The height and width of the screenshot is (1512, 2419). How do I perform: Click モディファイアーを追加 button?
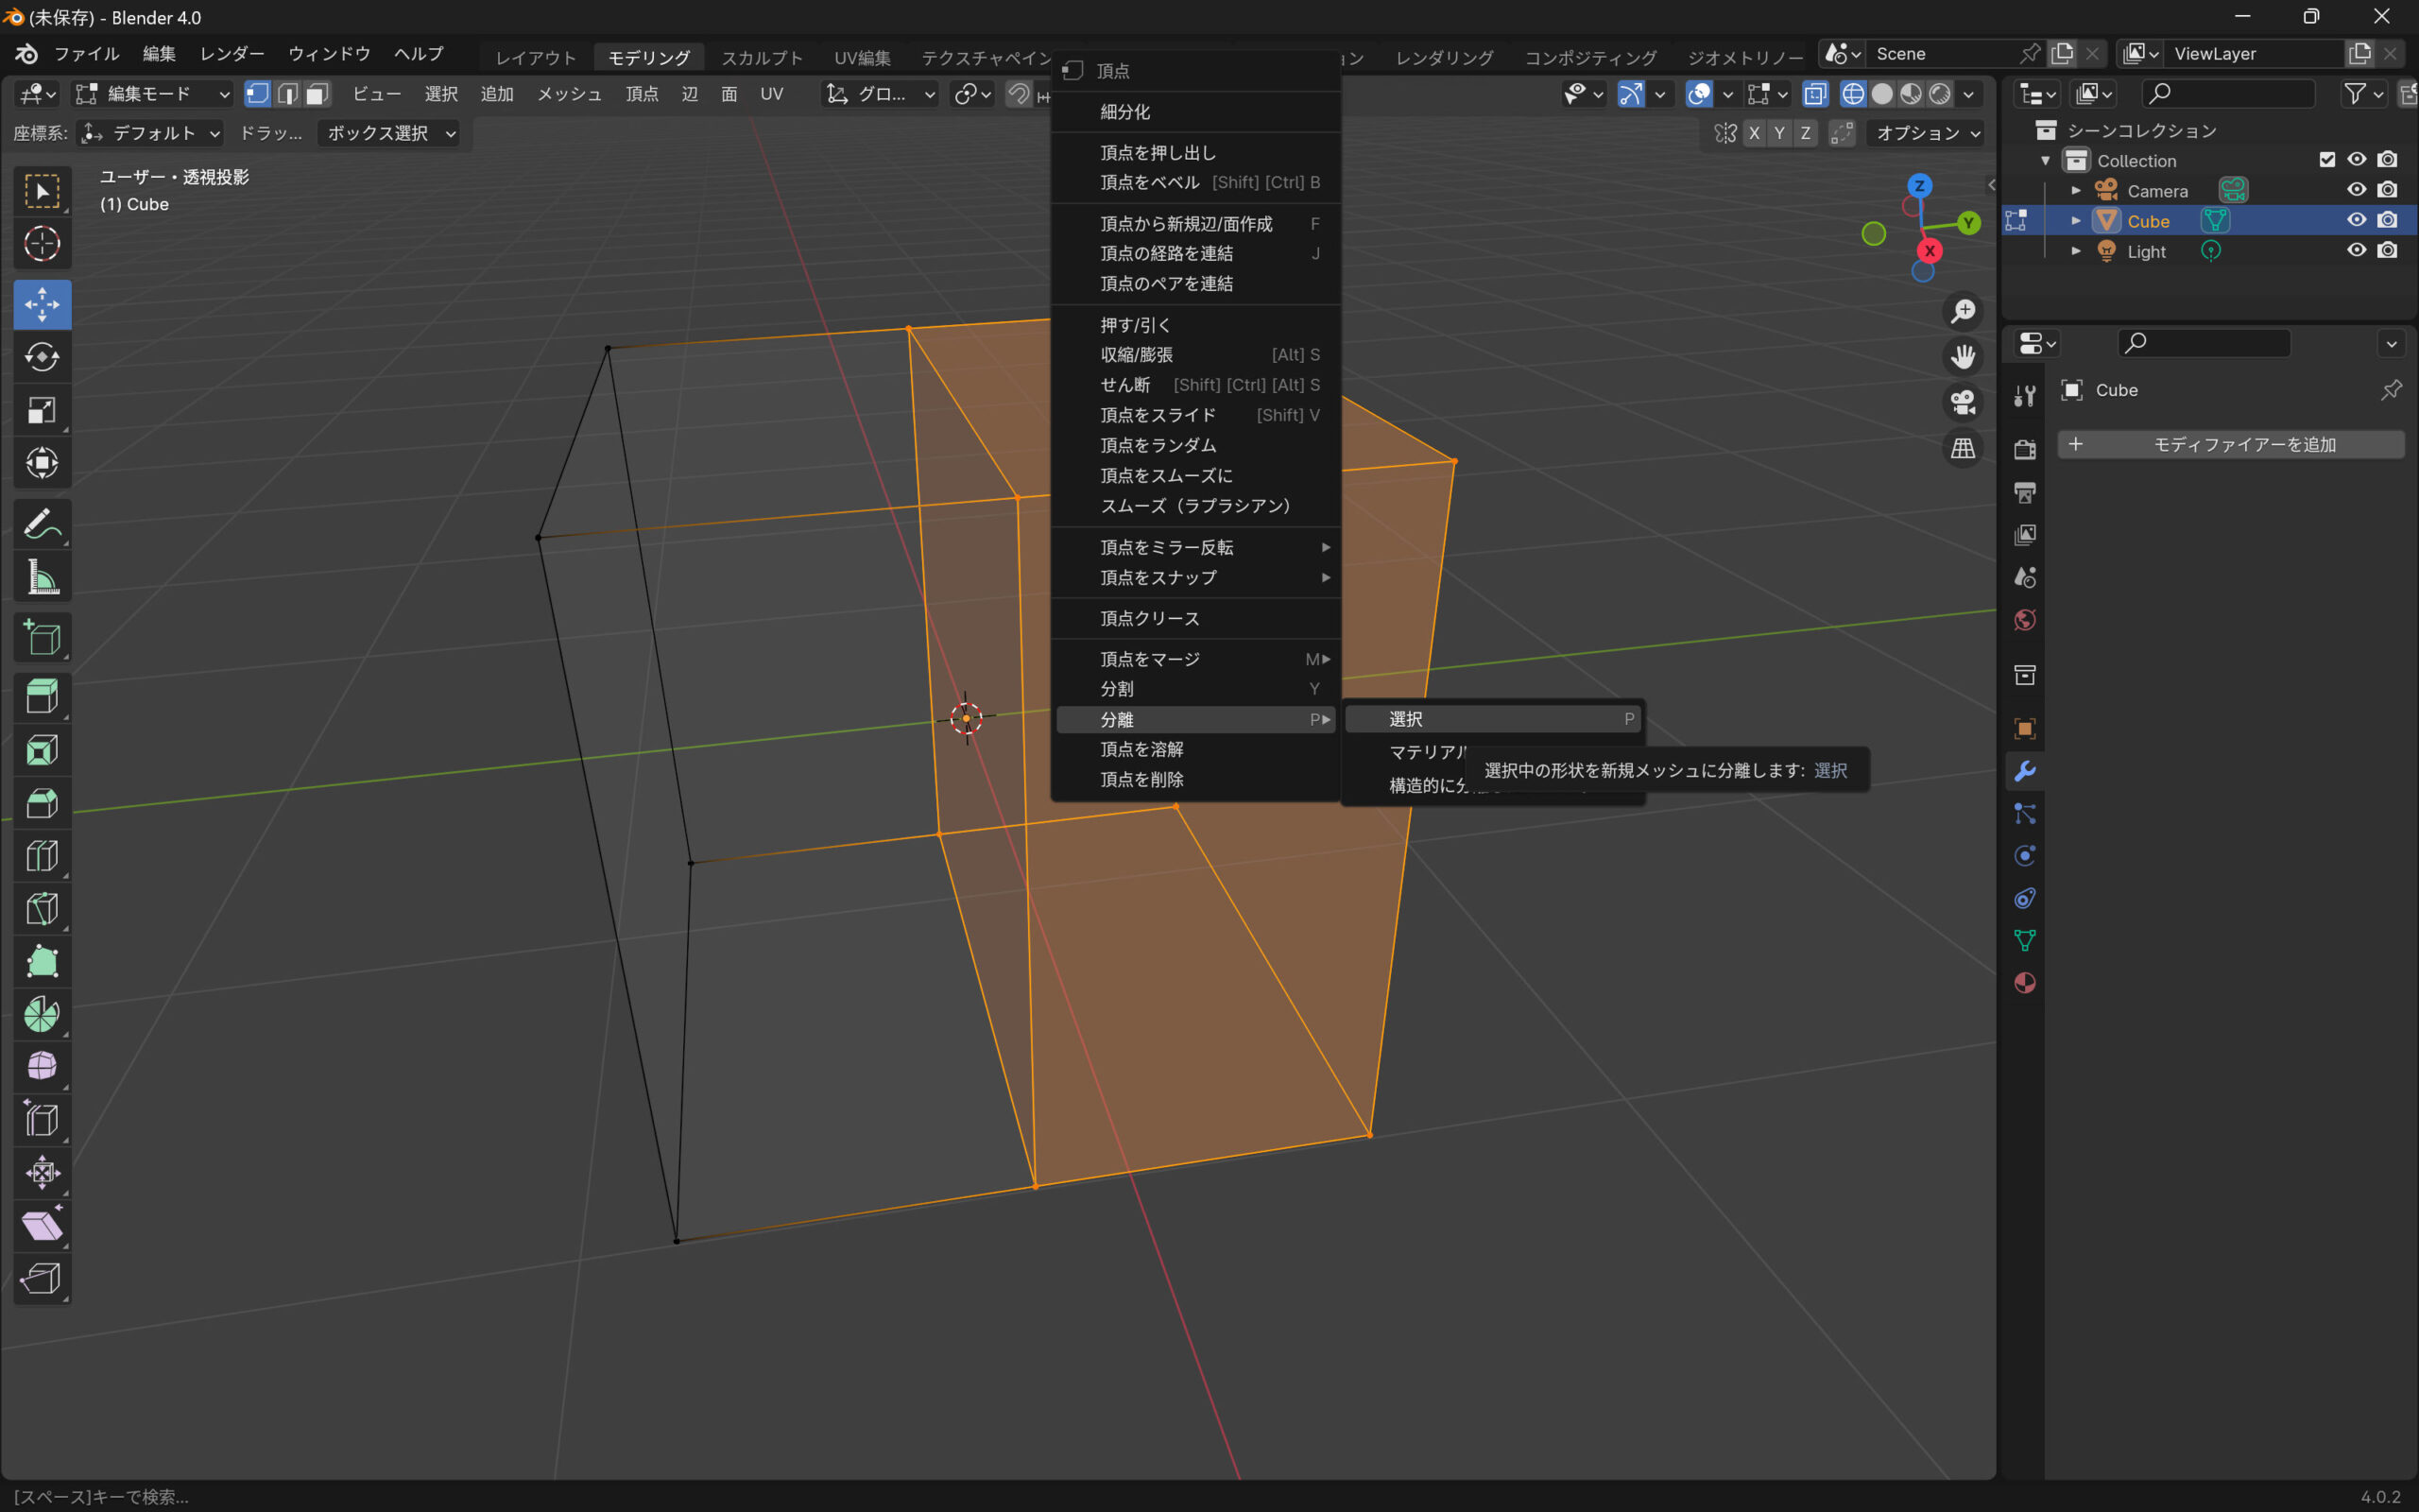point(2231,444)
